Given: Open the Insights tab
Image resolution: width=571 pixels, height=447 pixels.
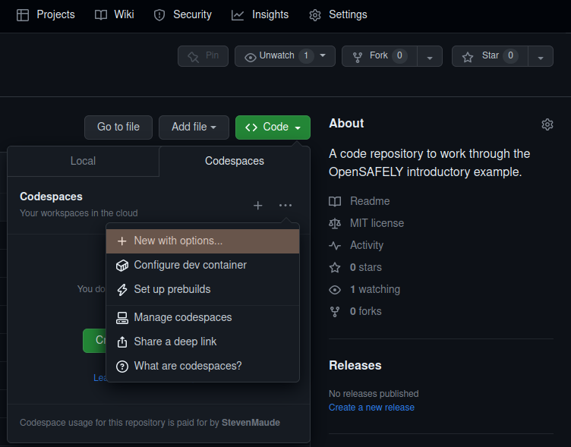Looking at the screenshot, I should point(260,14).
